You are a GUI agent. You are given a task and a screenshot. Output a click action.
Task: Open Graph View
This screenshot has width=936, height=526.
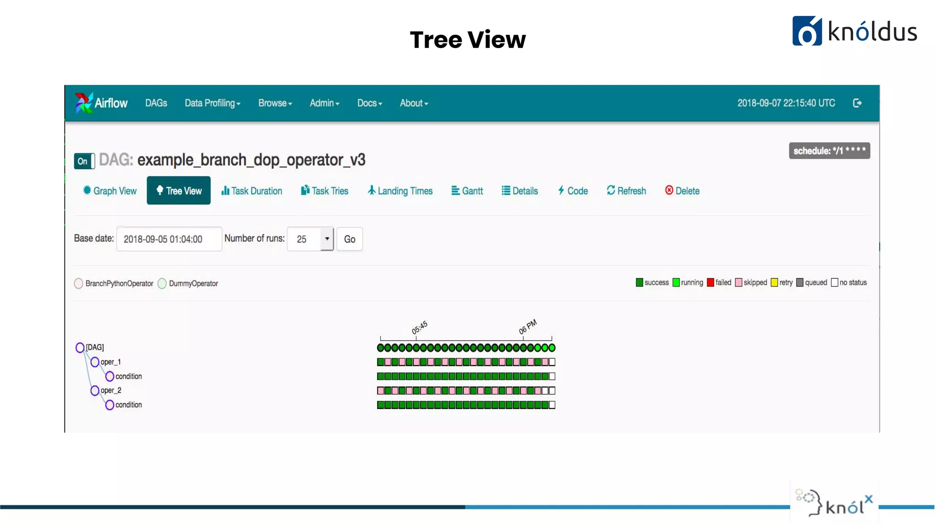click(x=110, y=191)
